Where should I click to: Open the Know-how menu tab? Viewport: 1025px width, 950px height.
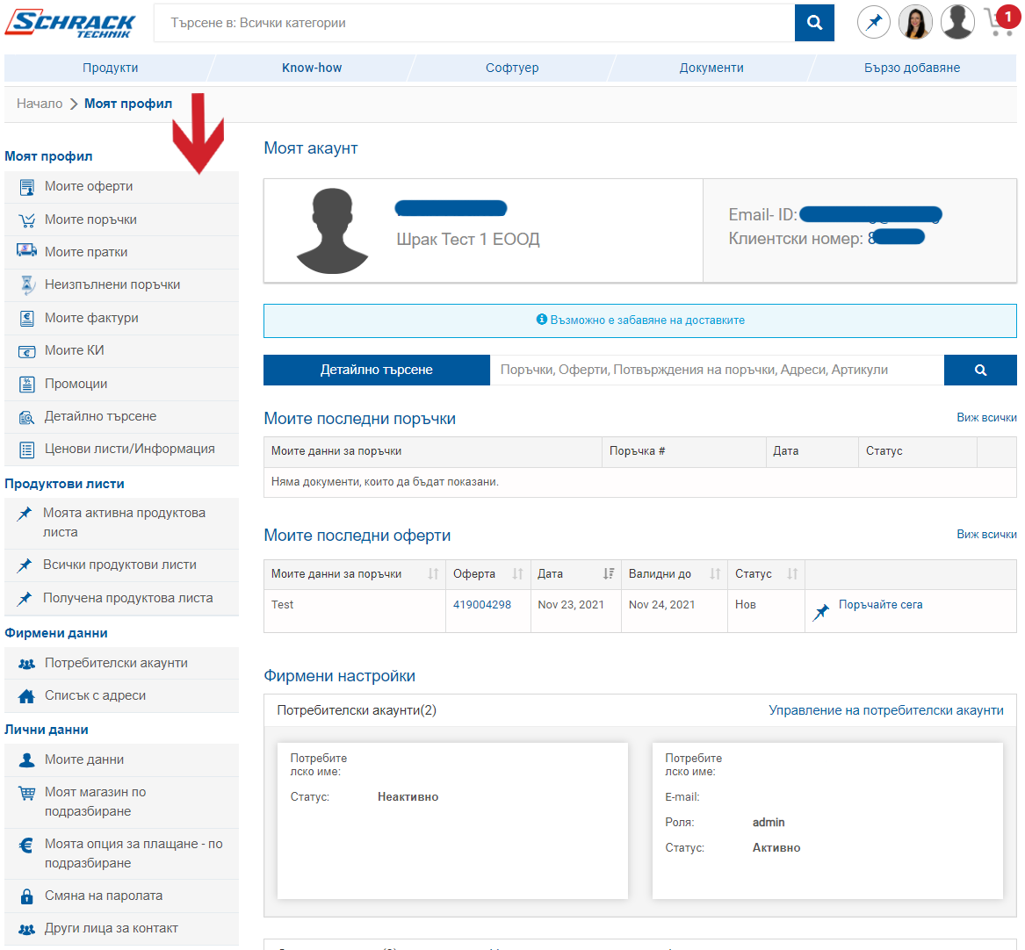click(312, 68)
